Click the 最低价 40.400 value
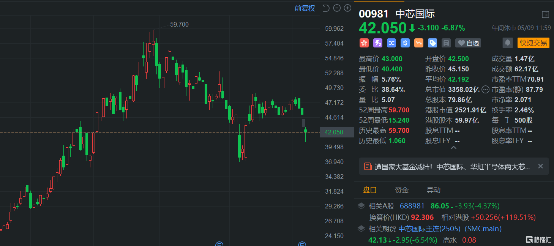The image size is (554, 246). point(392,69)
